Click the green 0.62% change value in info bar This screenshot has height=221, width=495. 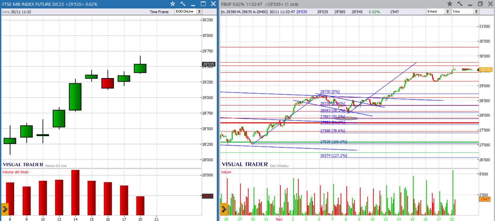click(374, 12)
